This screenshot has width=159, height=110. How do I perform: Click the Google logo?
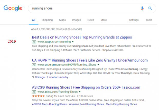(x=13, y=8)
